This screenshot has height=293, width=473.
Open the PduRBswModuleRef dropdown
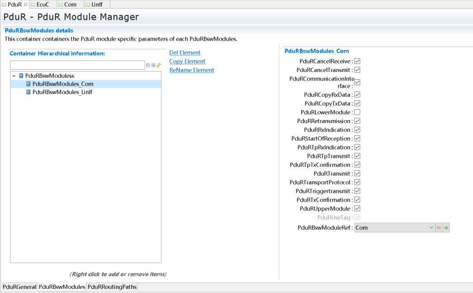point(430,228)
